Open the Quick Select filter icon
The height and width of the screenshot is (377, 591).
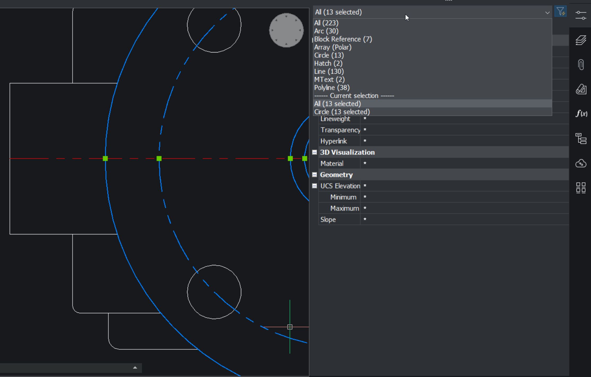click(x=560, y=11)
